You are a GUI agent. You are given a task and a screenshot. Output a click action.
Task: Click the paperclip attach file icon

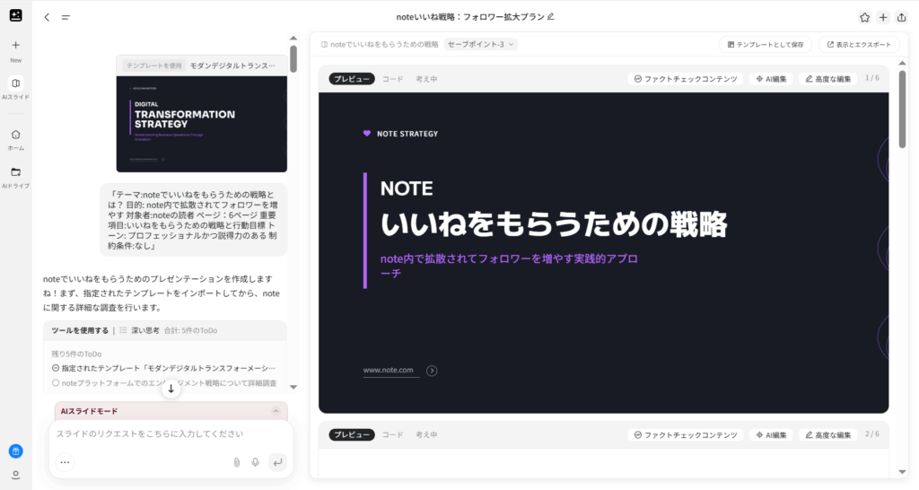pyautogui.click(x=237, y=462)
